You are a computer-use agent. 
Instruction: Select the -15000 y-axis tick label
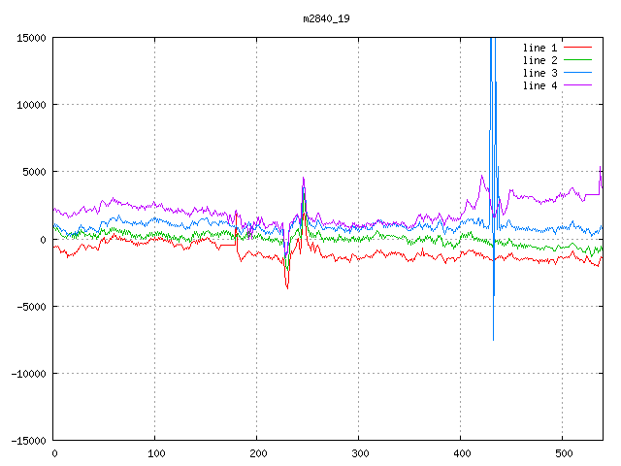point(27,440)
